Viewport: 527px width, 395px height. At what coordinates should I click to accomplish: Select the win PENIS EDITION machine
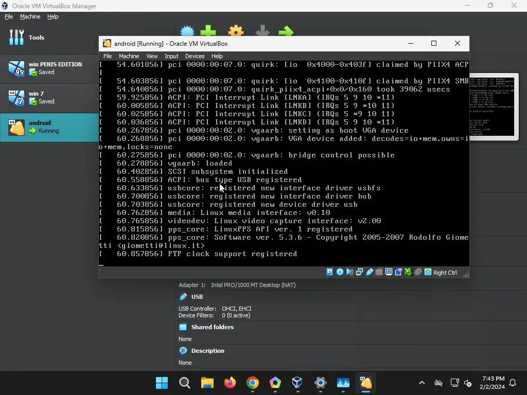click(x=49, y=68)
